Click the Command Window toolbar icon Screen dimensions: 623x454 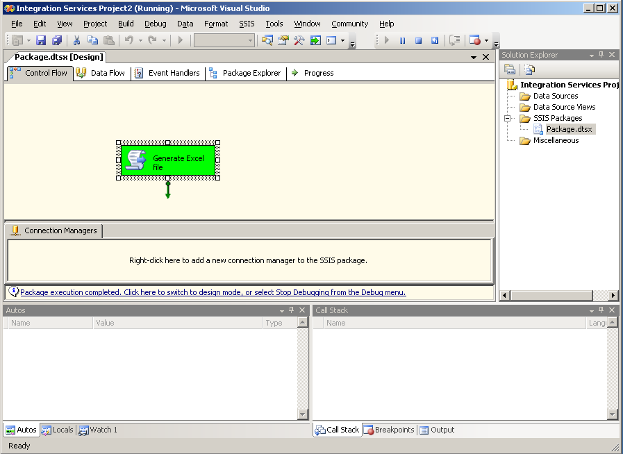point(331,40)
